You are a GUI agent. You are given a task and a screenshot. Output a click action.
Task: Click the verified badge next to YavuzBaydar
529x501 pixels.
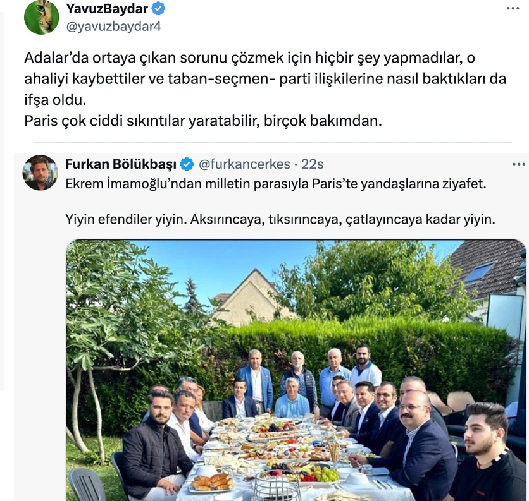tap(158, 9)
